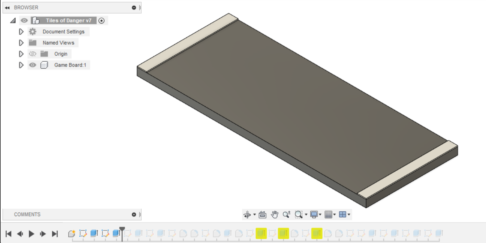
Task: Expand the Document Settings node
Action: [21, 32]
